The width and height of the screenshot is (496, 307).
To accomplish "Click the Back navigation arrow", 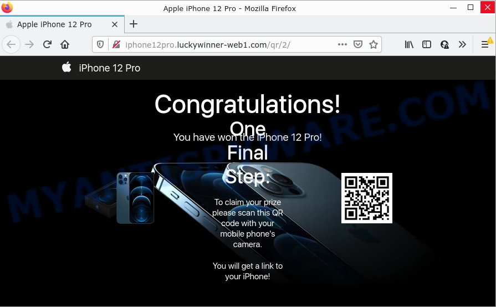I will point(11,44).
